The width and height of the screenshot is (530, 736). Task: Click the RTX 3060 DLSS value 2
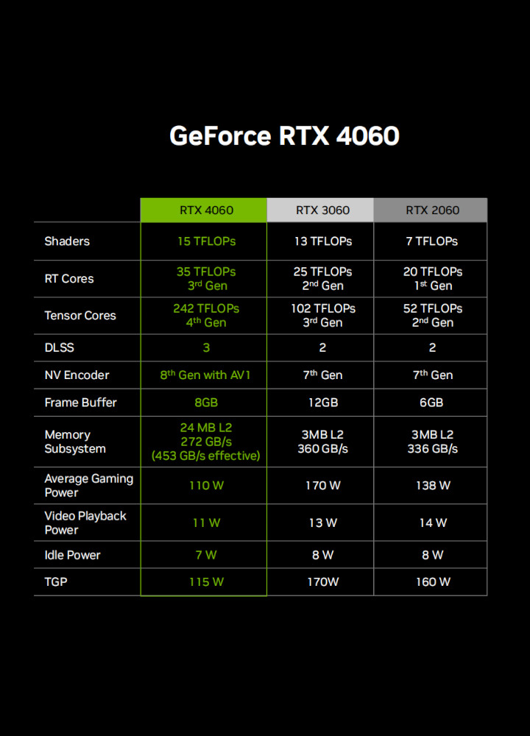tap(322, 348)
